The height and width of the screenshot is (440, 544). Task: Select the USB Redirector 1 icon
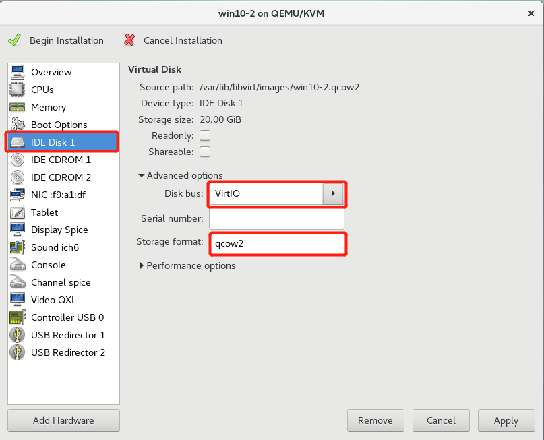(18, 335)
